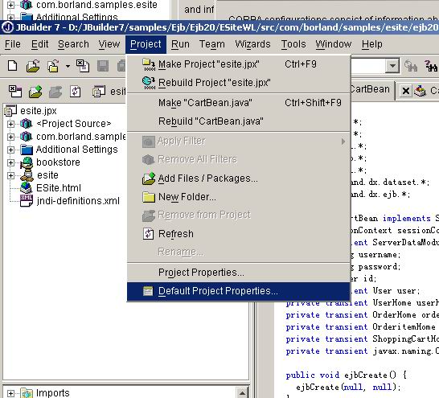Click the structure pane scroll up arrow

coord(242,393)
